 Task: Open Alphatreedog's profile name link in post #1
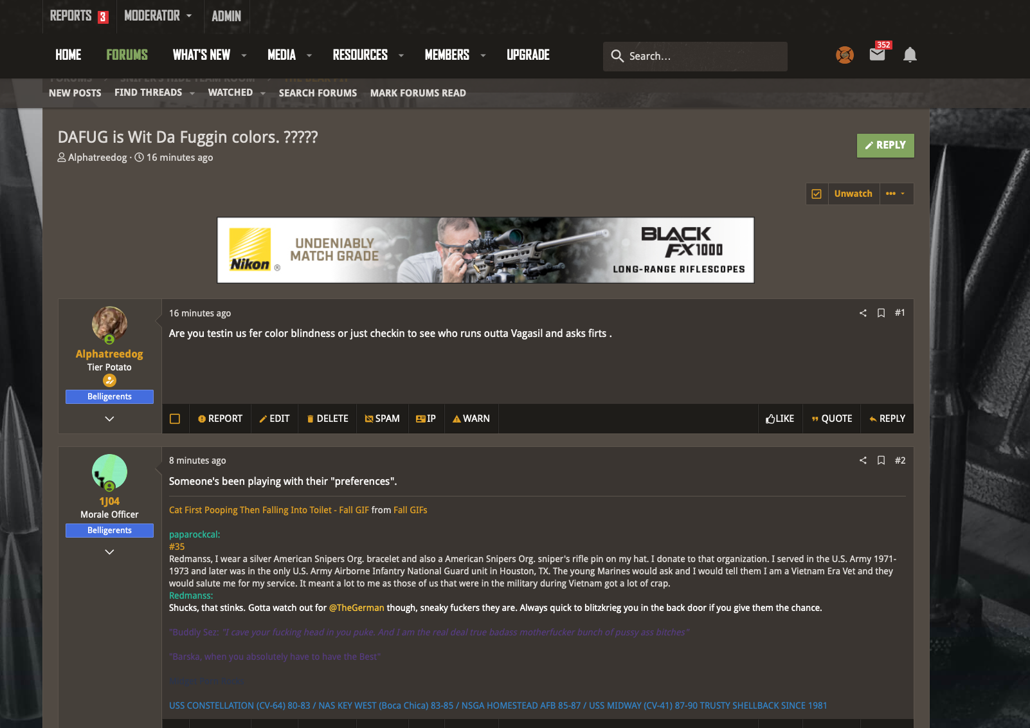tap(109, 354)
